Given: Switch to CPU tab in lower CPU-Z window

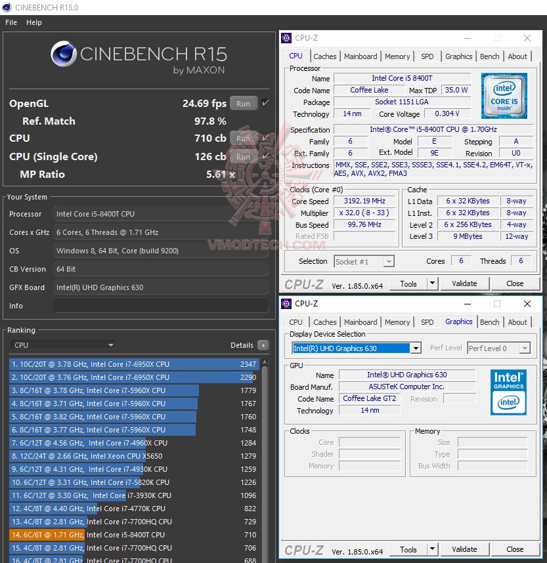Looking at the screenshot, I should click(295, 322).
